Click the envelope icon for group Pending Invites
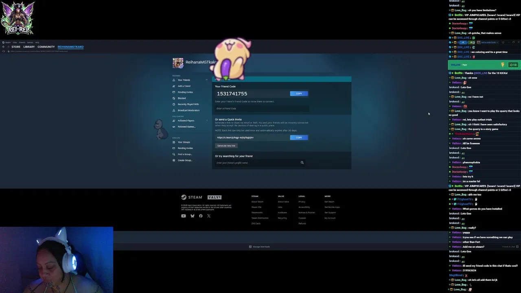 [174, 148]
